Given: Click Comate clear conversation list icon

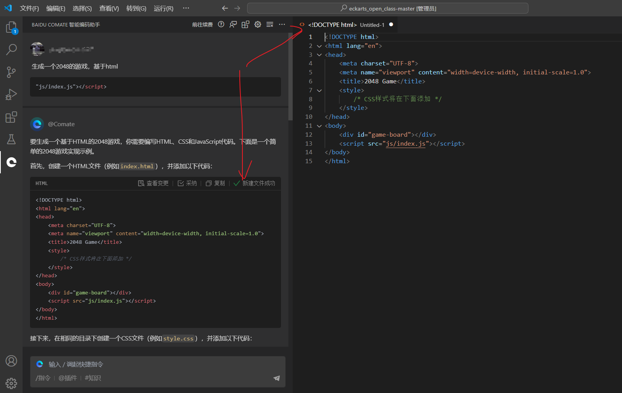Looking at the screenshot, I should [x=270, y=25].
